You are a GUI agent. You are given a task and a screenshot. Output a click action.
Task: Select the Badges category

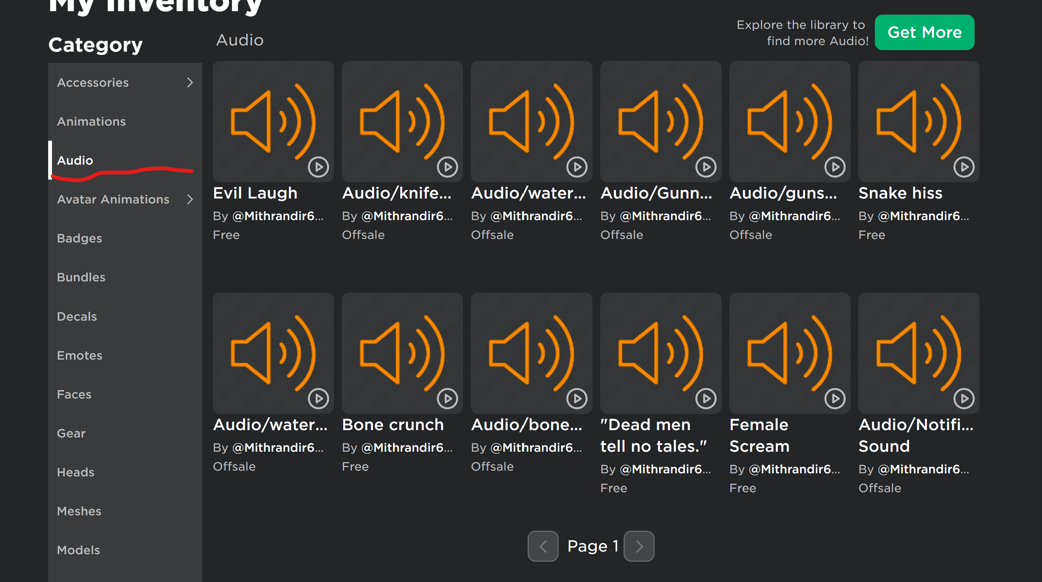[80, 238]
